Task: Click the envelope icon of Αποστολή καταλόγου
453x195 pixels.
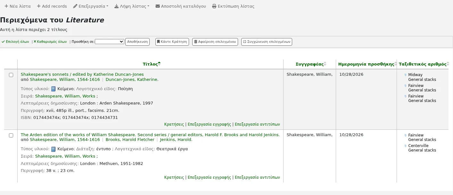Action: tap(158, 6)
